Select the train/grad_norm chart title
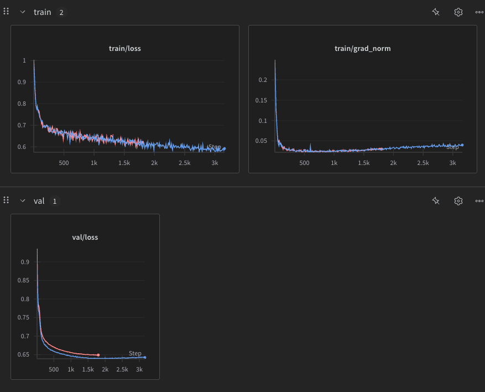Image resolution: width=485 pixels, height=392 pixels. (362, 49)
